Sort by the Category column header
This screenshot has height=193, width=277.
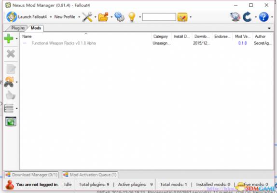pos(161,36)
